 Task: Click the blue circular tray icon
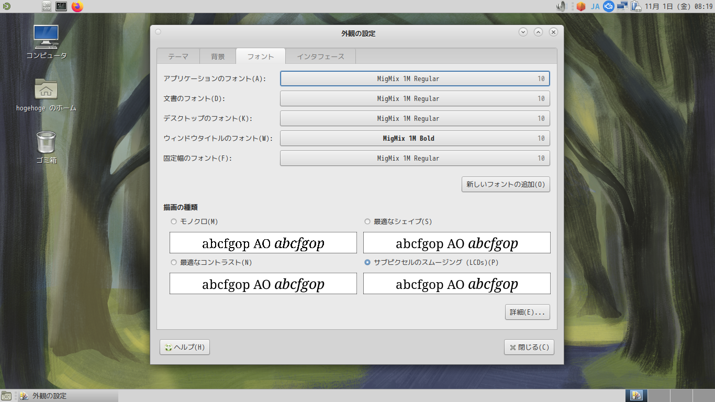click(x=608, y=6)
